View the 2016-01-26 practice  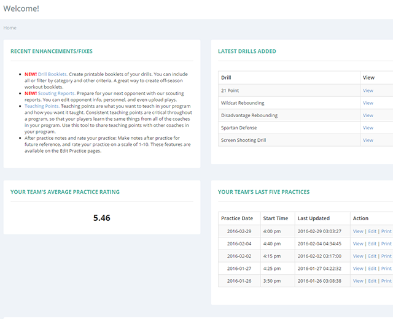click(358, 280)
